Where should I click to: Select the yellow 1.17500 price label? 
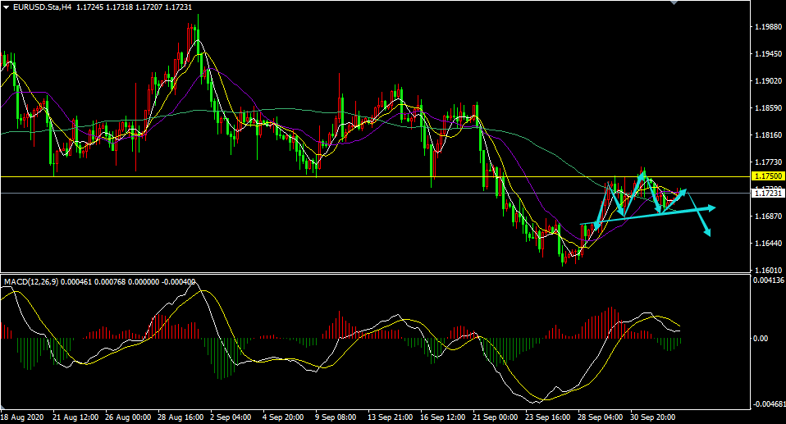tap(768, 176)
